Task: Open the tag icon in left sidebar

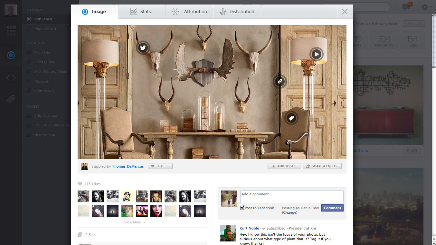Action: pyautogui.click(x=11, y=100)
